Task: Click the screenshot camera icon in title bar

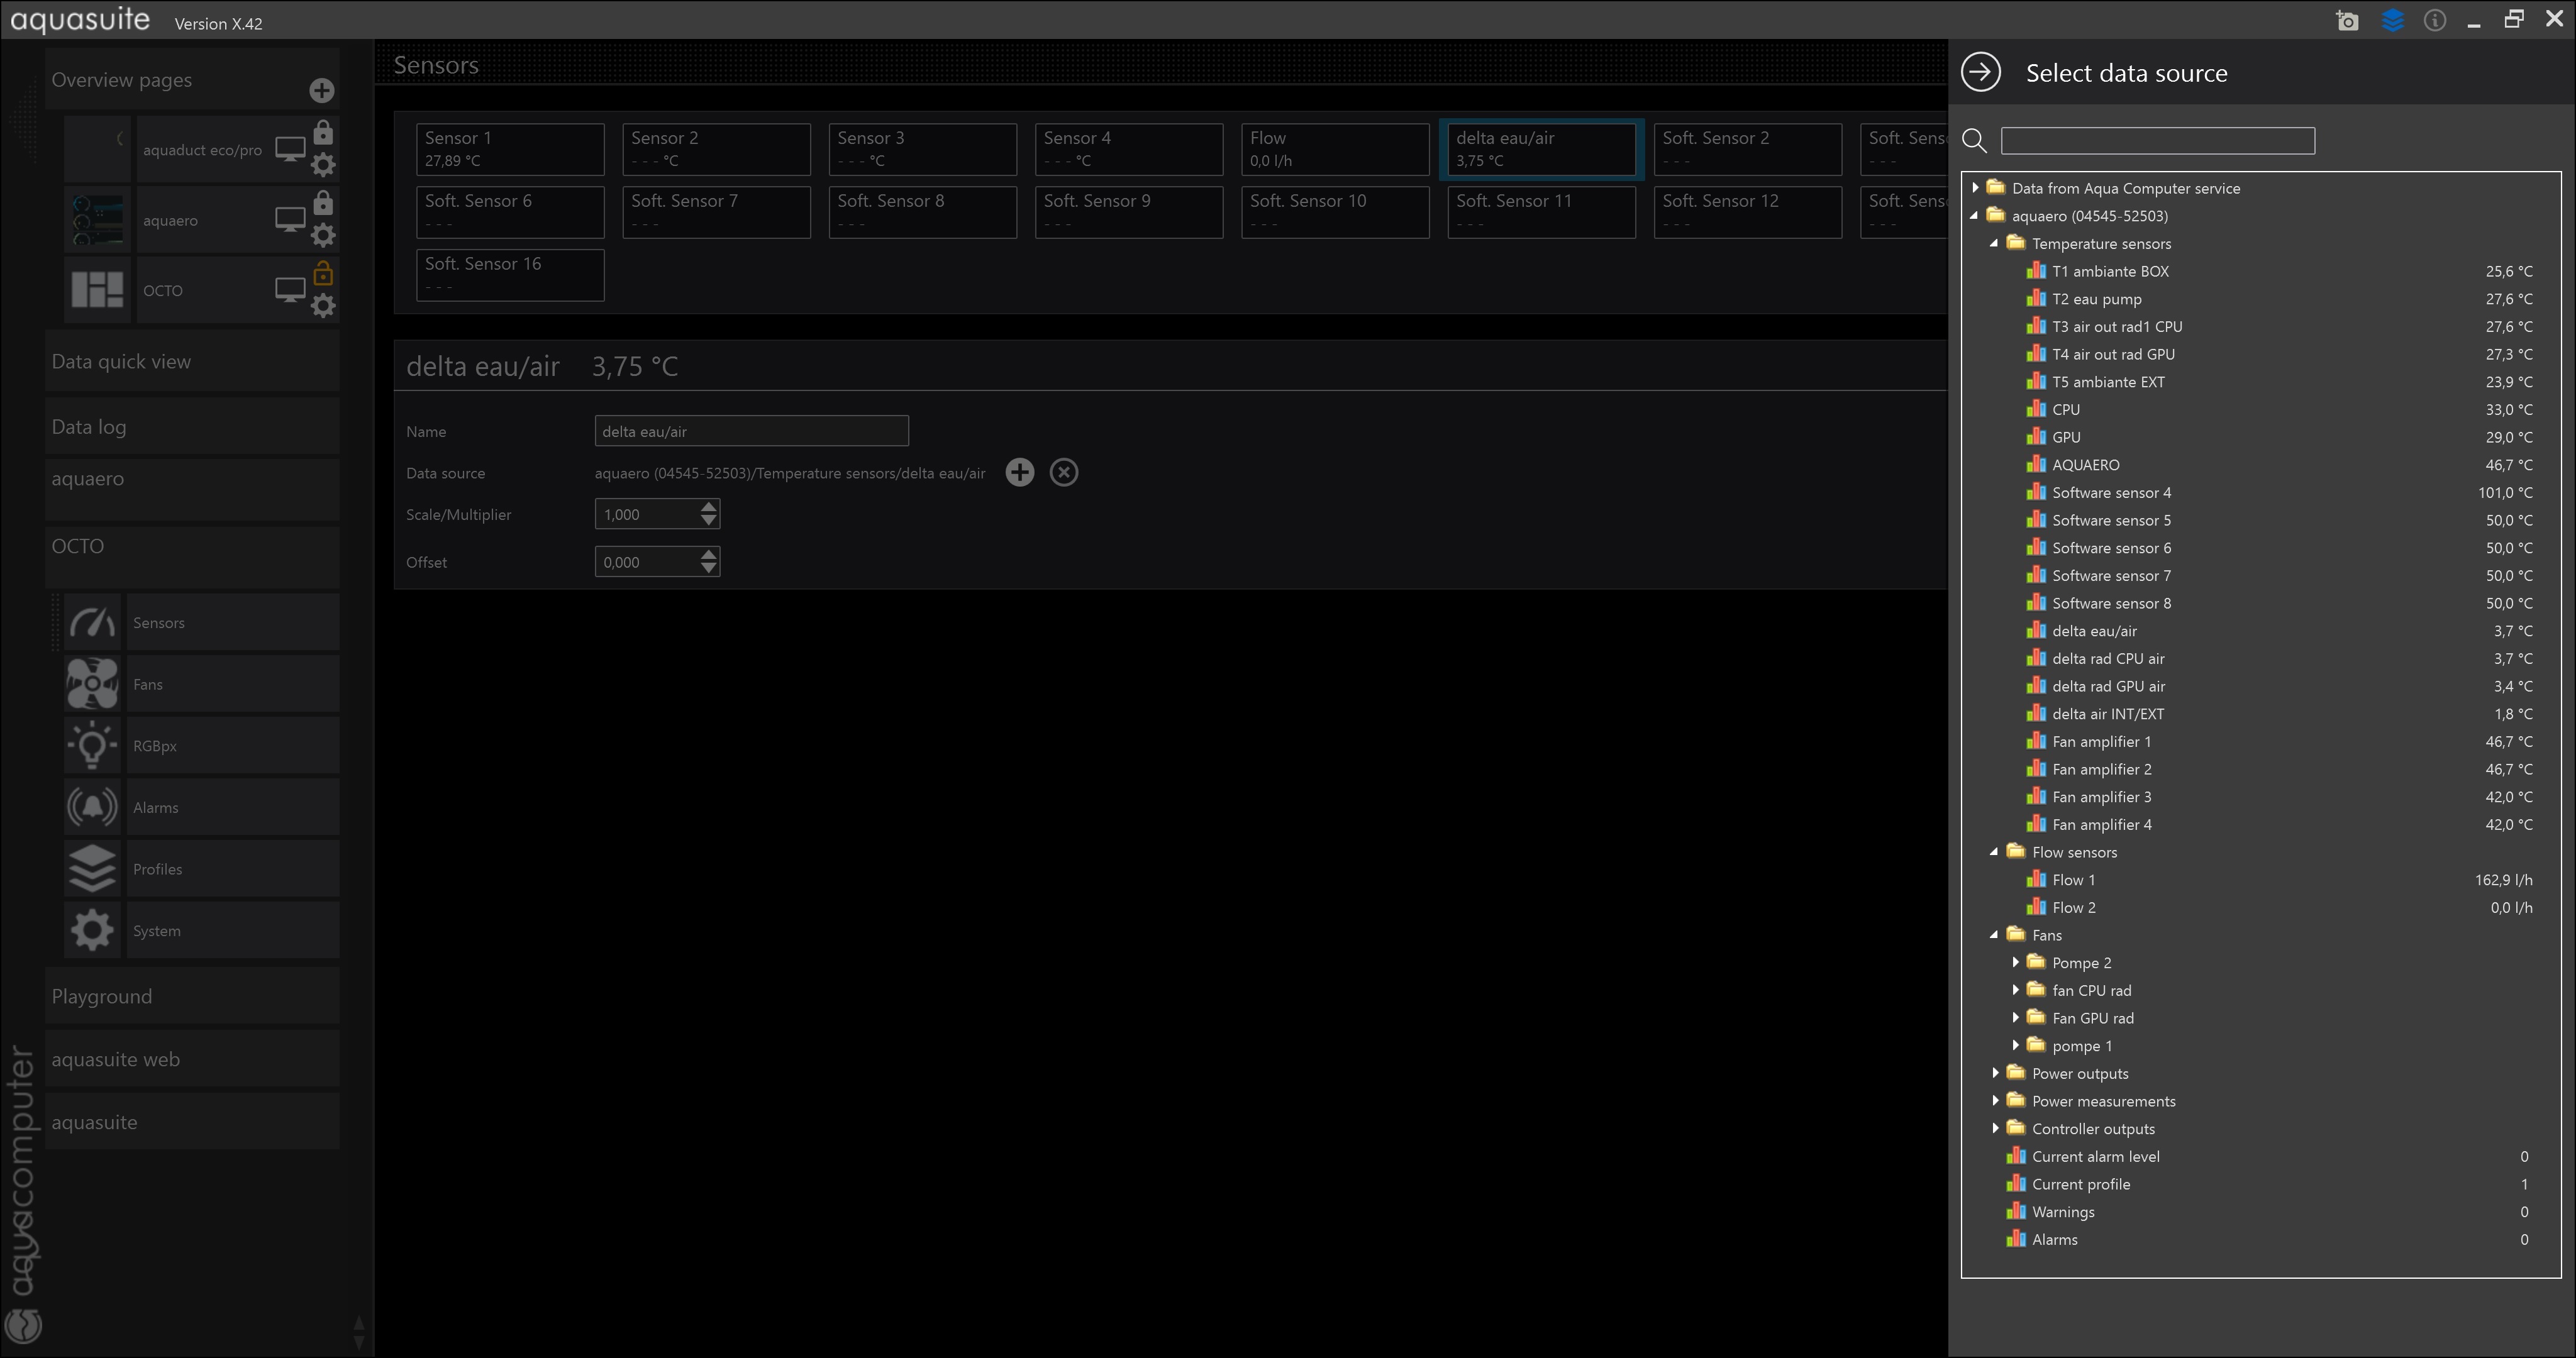Action: [2347, 21]
